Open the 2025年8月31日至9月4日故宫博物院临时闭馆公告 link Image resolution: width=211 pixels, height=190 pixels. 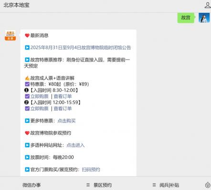tap(81, 48)
